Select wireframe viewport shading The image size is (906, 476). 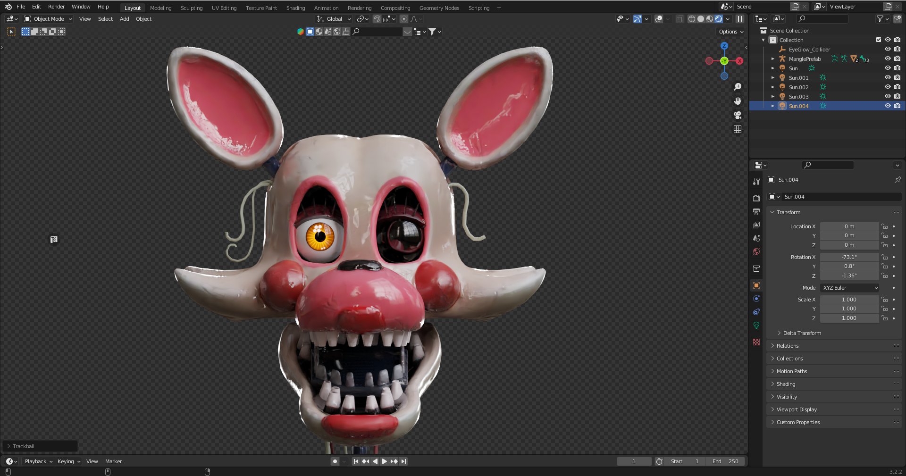[x=692, y=19]
